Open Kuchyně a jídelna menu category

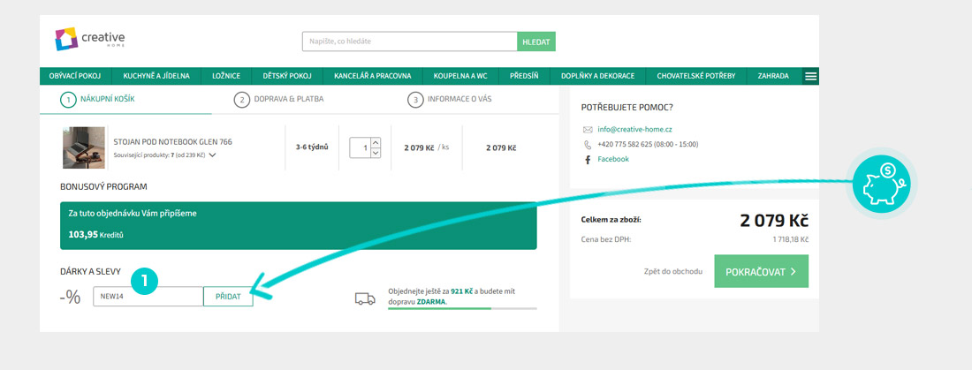(156, 76)
